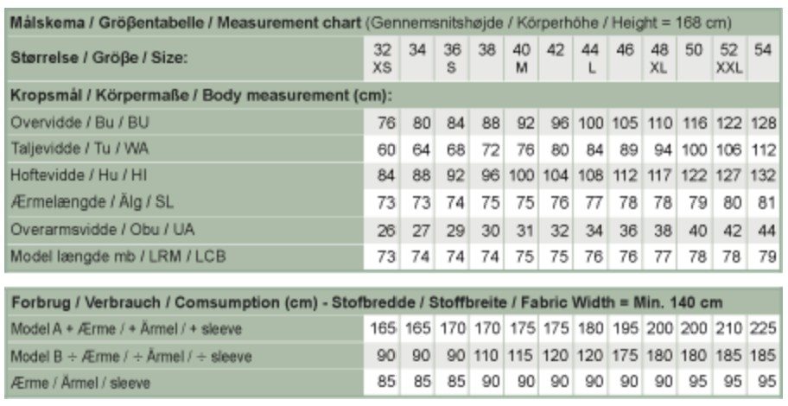Select the Model B ÷ Ærme row label
The image size is (788, 406).
(131, 356)
